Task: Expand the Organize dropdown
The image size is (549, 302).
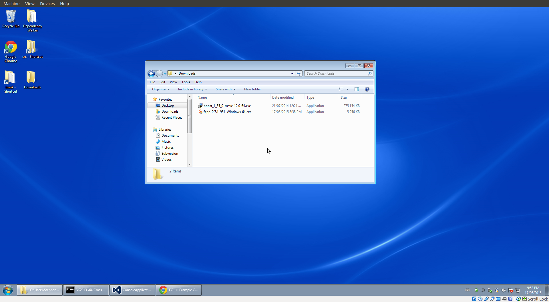Action: [x=161, y=89]
